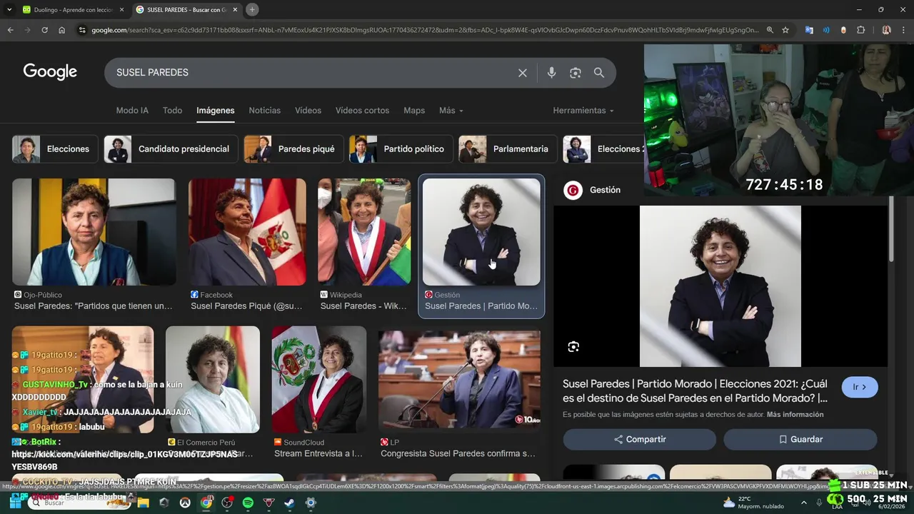This screenshot has width=914, height=514.
Task: Filter by Partido político chip
Action: click(401, 149)
